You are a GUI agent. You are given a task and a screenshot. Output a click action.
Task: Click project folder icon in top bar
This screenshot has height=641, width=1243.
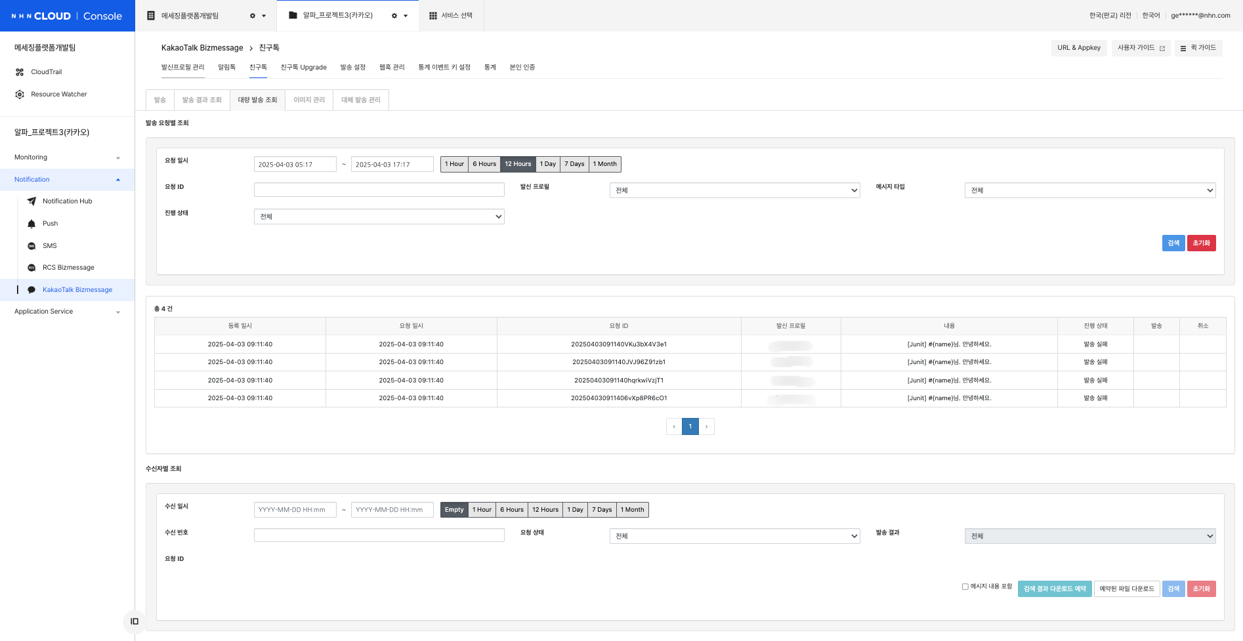tap(293, 15)
